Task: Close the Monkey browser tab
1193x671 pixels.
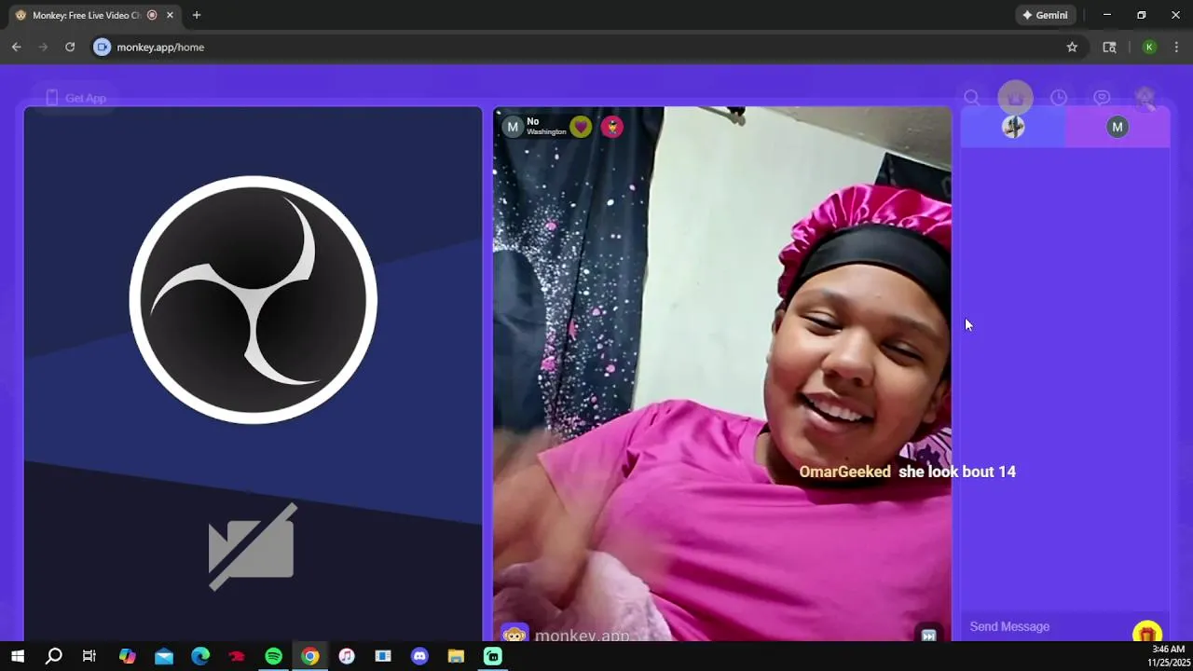Action: pyautogui.click(x=170, y=15)
